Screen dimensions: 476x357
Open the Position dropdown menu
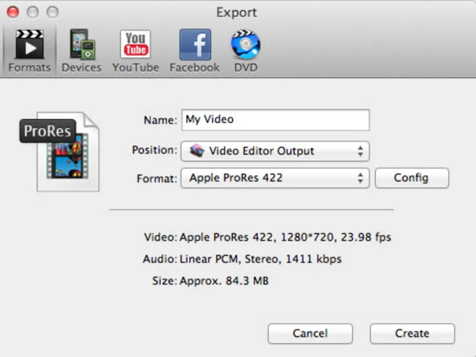click(275, 151)
